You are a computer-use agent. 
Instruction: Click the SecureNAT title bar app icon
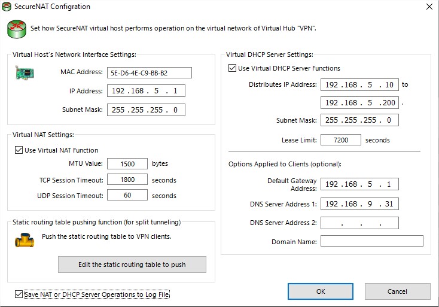pos(6,7)
